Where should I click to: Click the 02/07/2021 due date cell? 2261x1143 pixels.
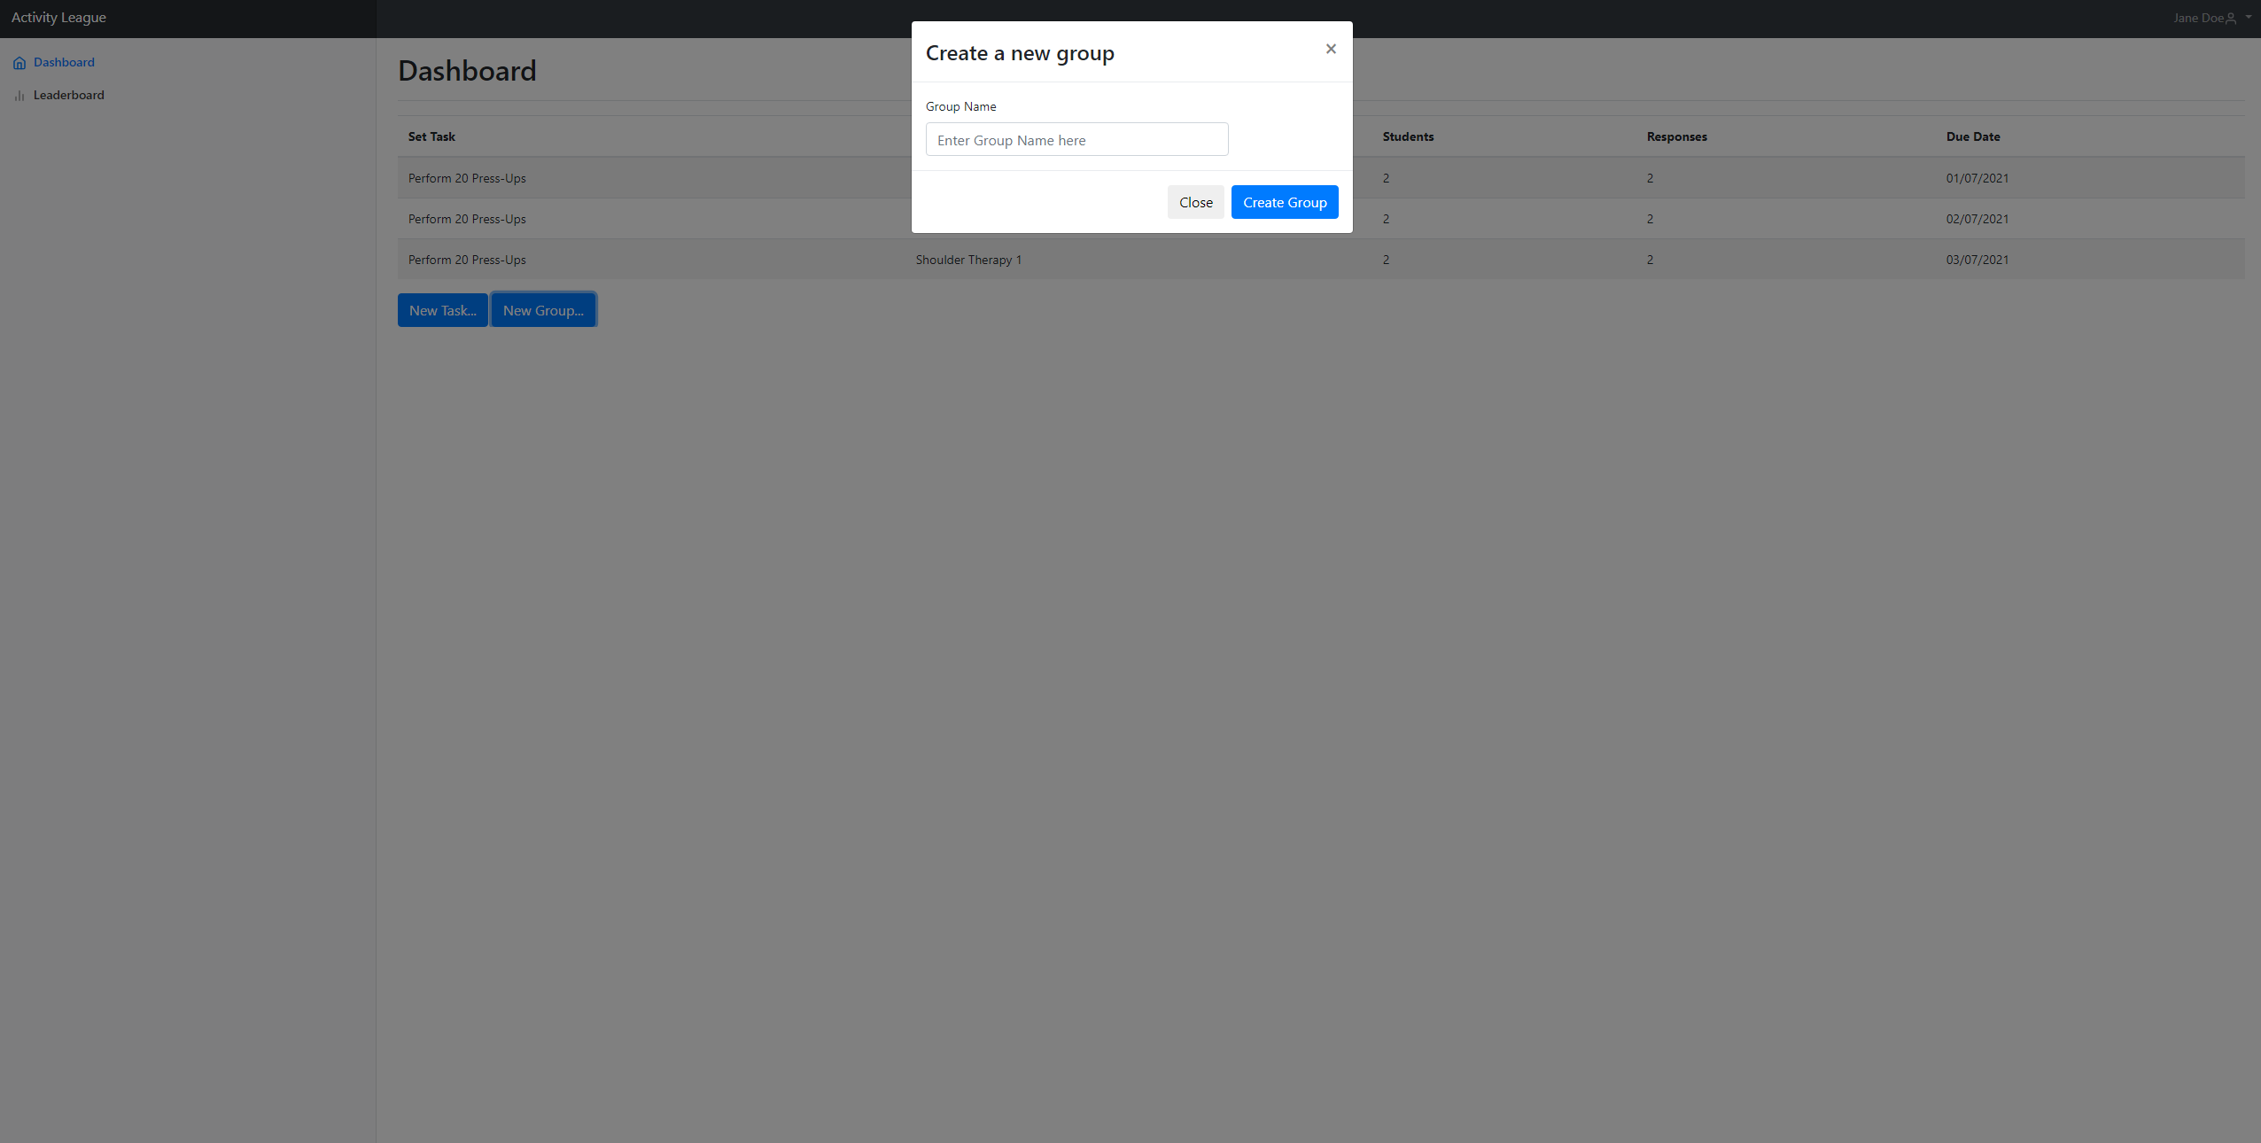pyautogui.click(x=1977, y=219)
